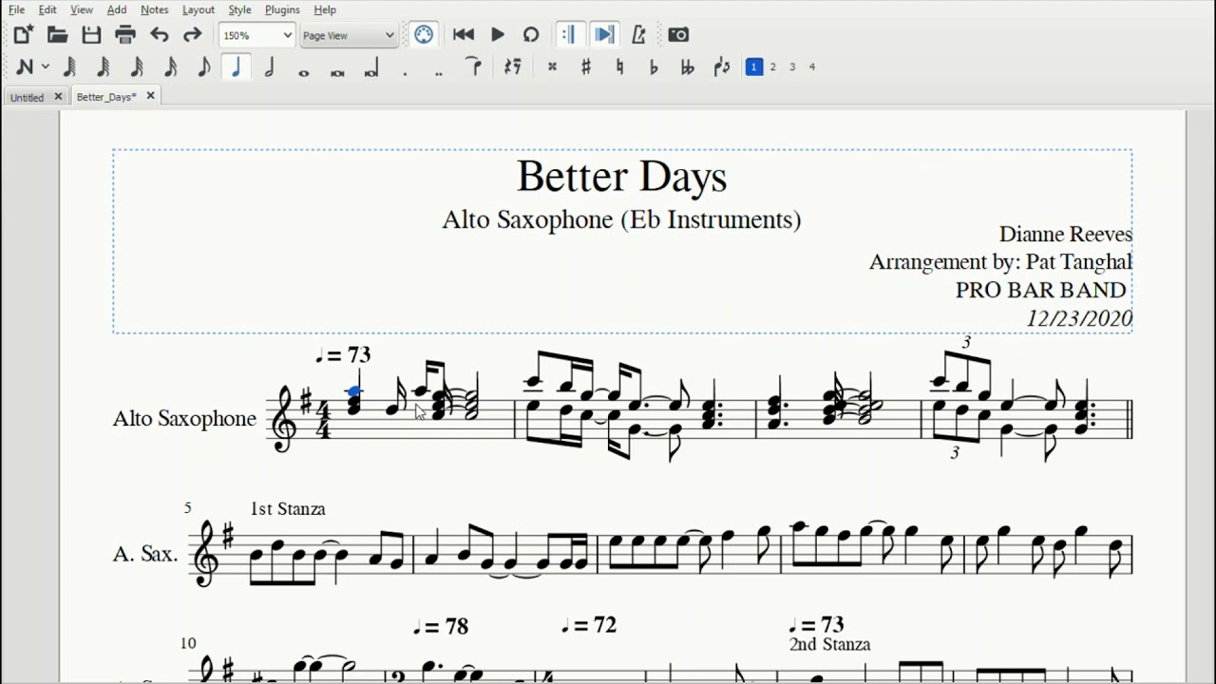Rewind playback to the start
Viewport: 1216px width, 684px height.
(x=464, y=35)
